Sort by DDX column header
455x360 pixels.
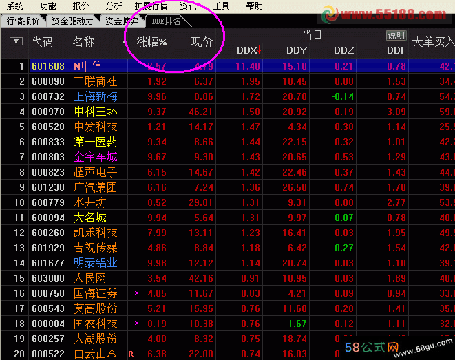(x=246, y=50)
